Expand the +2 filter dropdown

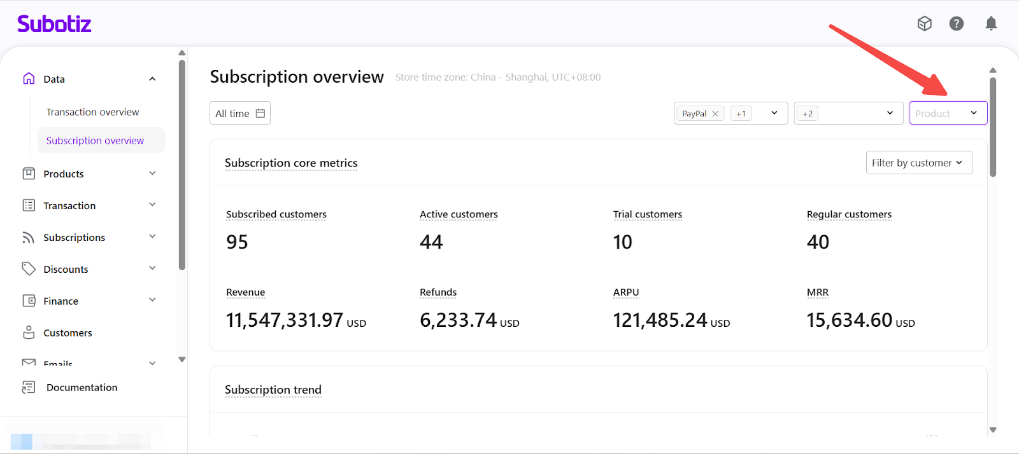tap(889, 113)
